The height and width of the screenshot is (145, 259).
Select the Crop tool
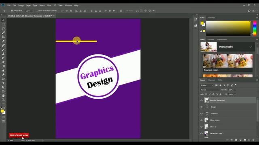click(3, 37)
